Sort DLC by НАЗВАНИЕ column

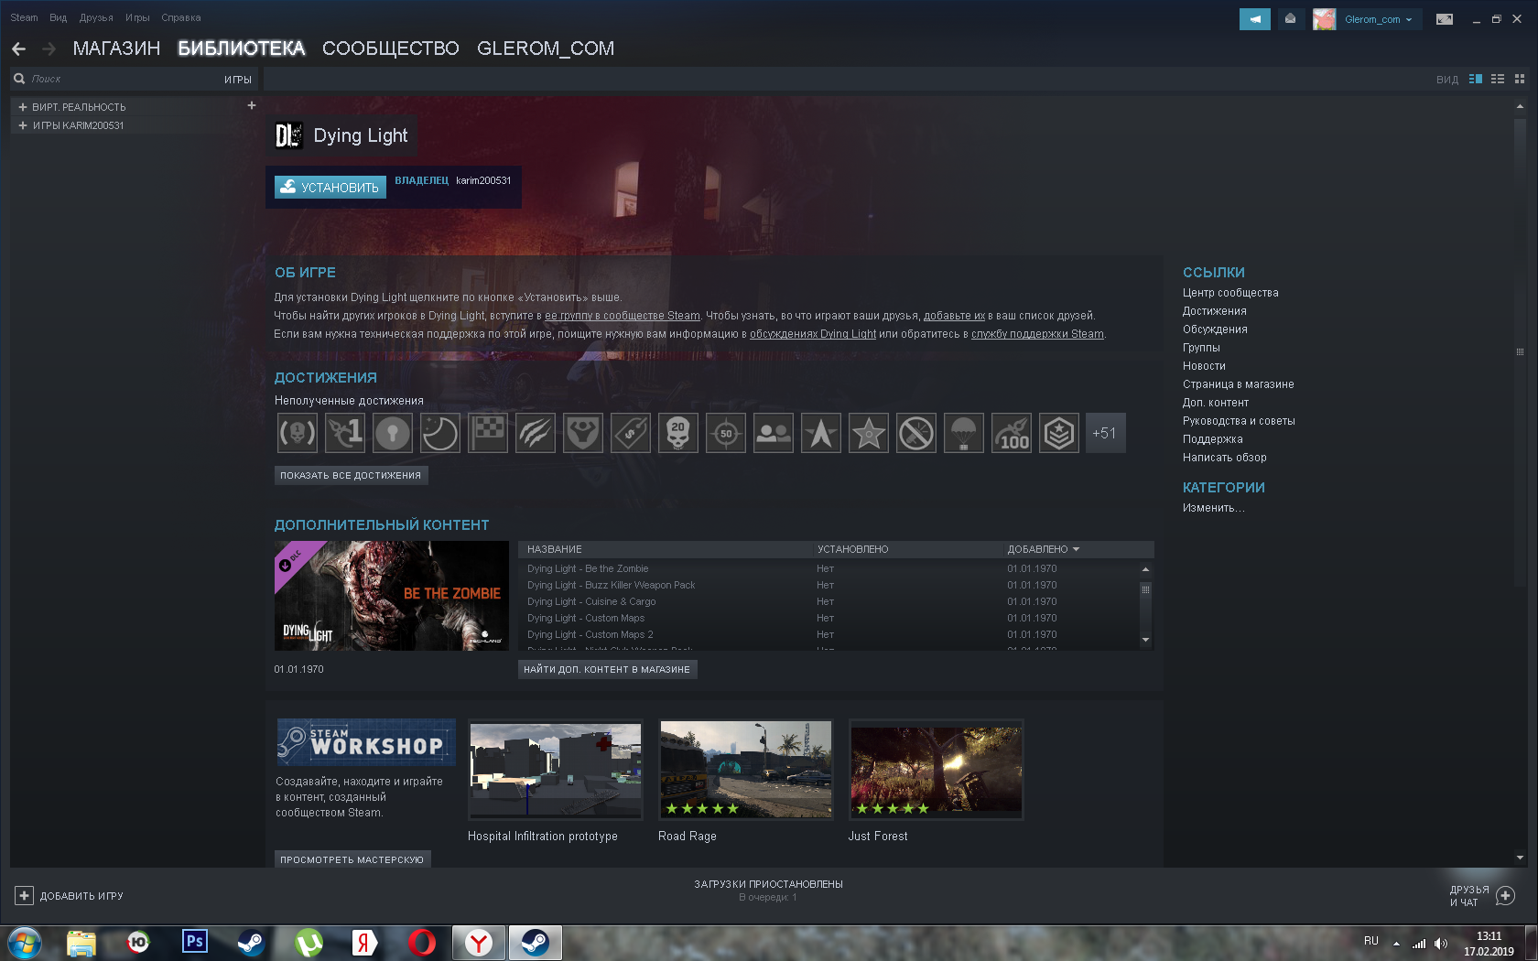555,549
